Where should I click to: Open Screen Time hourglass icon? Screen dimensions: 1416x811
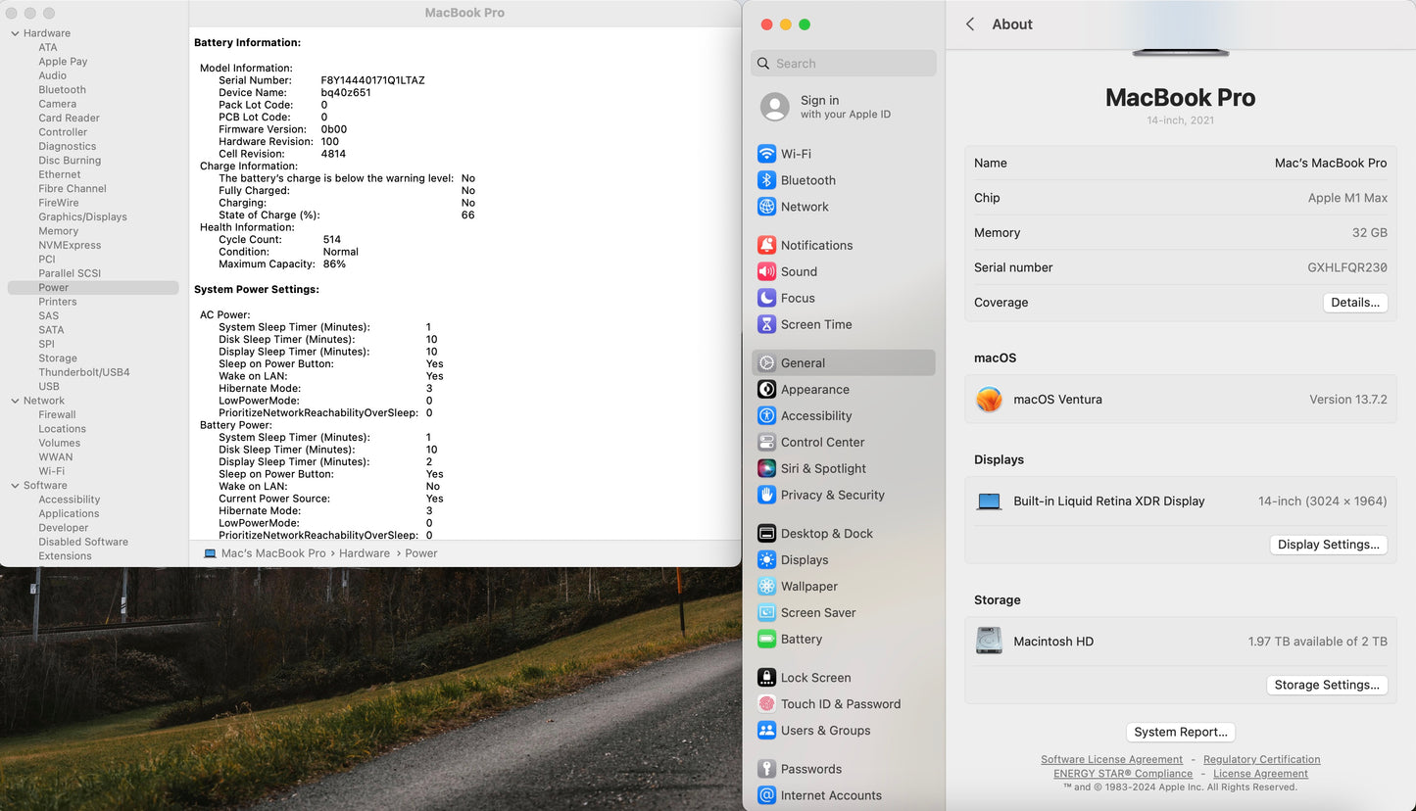click(x=766, y=324)
